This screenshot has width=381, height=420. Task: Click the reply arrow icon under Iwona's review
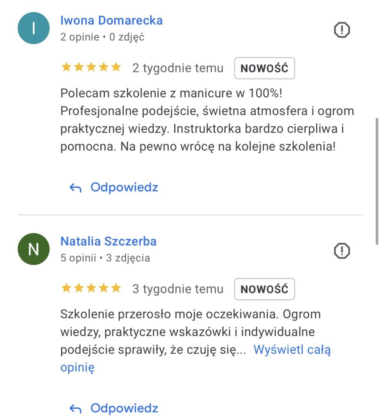75,188
